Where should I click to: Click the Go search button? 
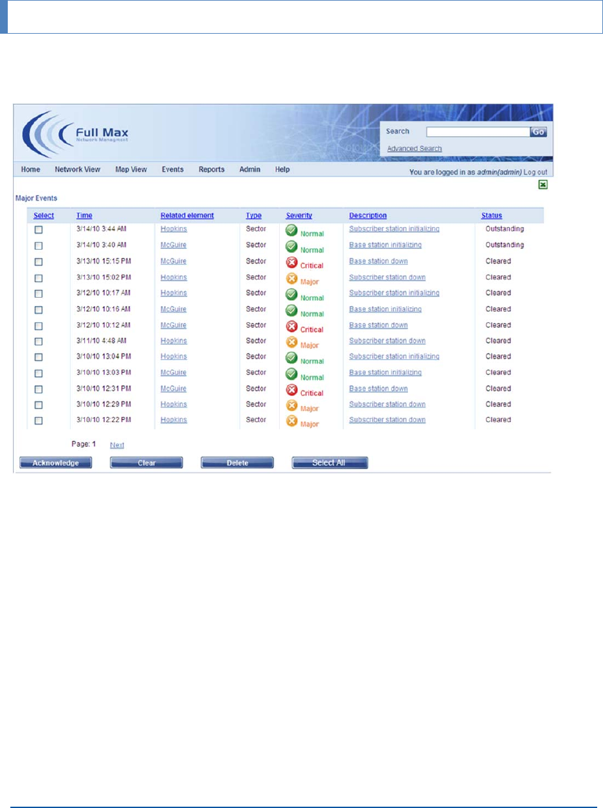(538, 132)
